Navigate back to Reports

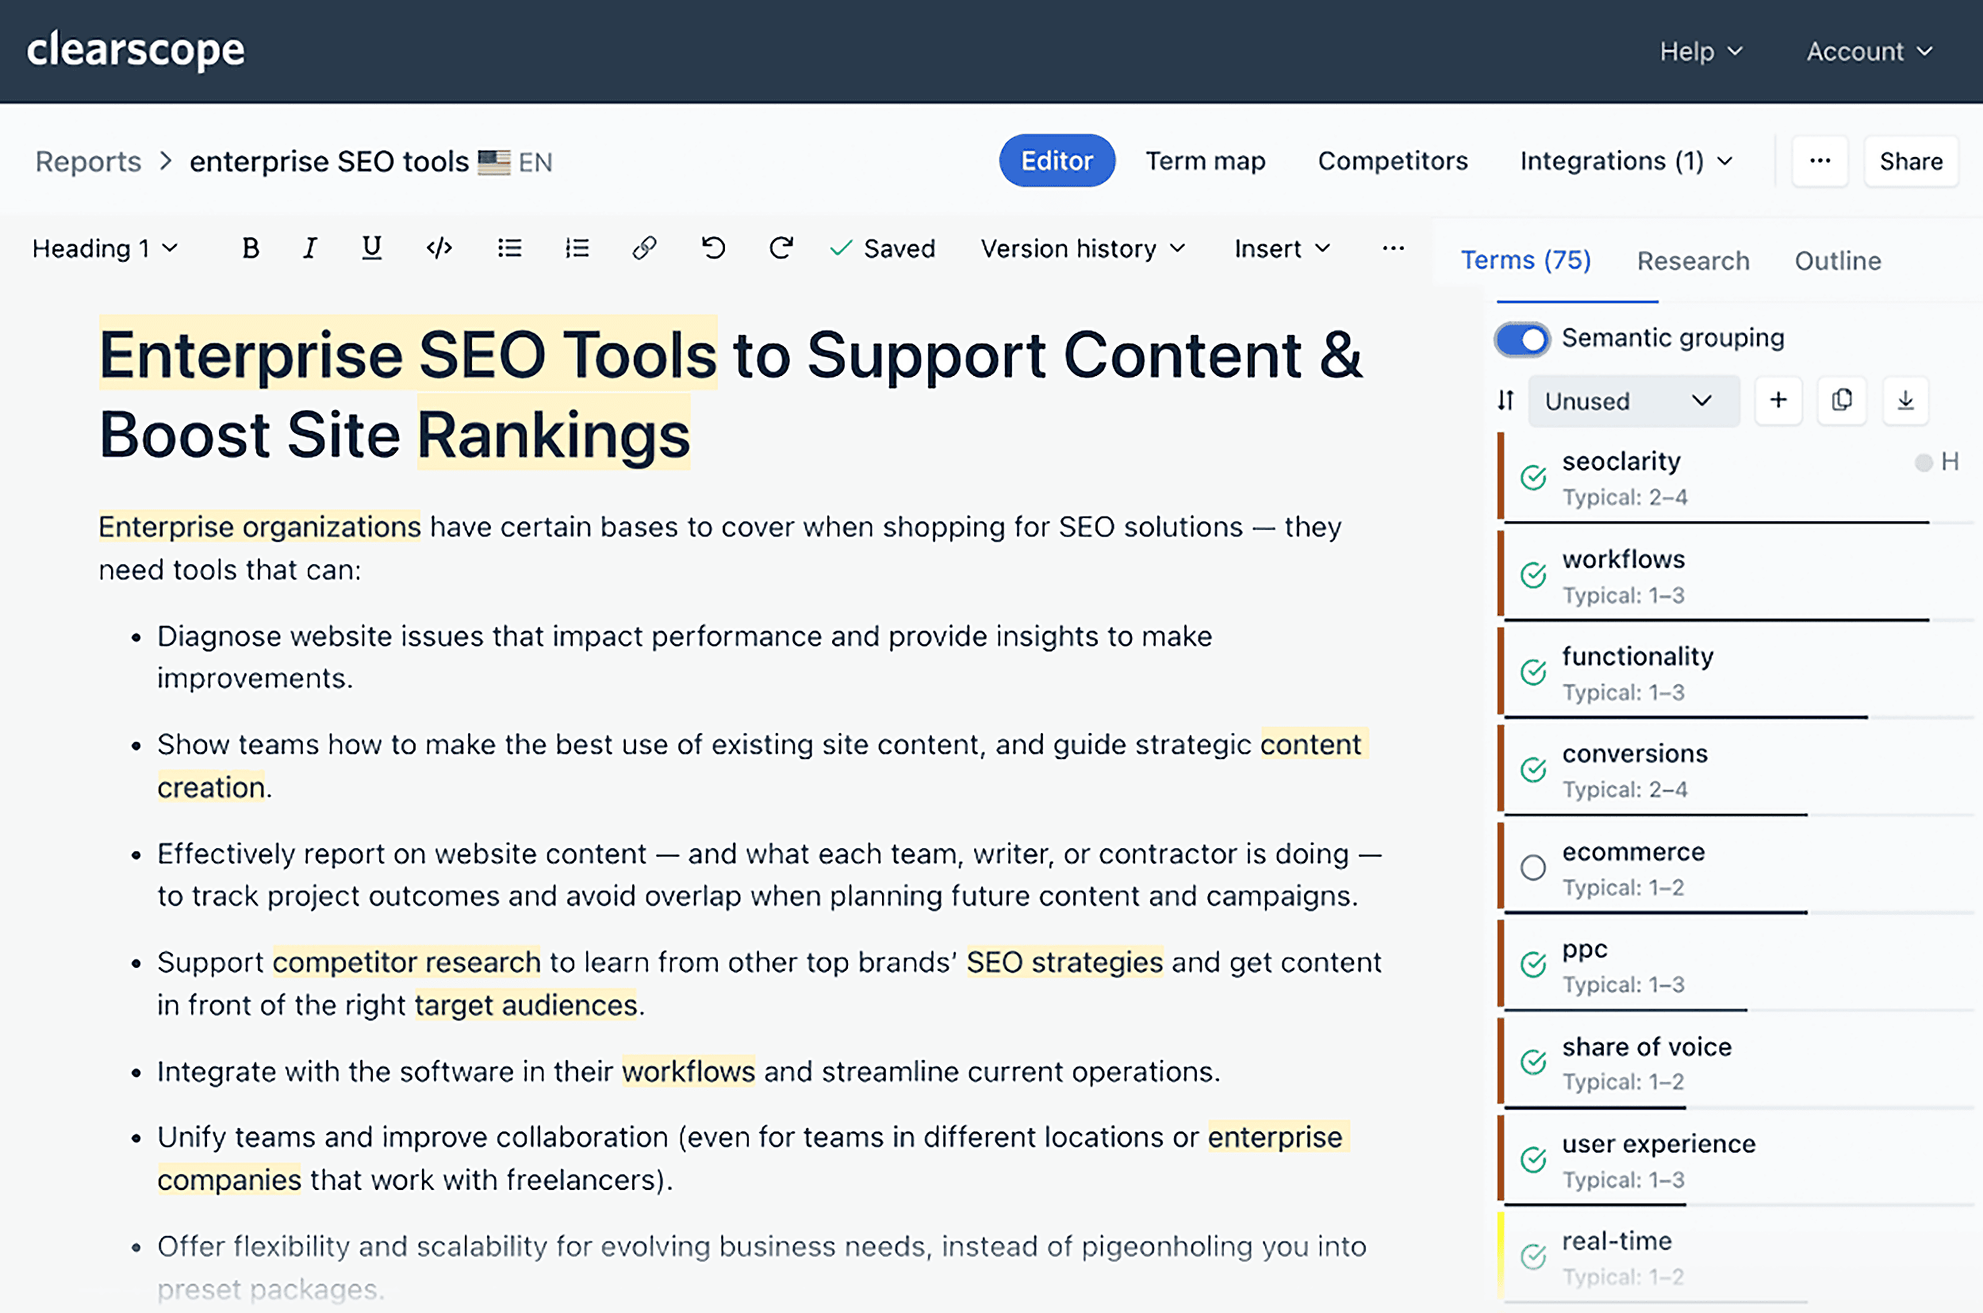click(x=87, y=161)
